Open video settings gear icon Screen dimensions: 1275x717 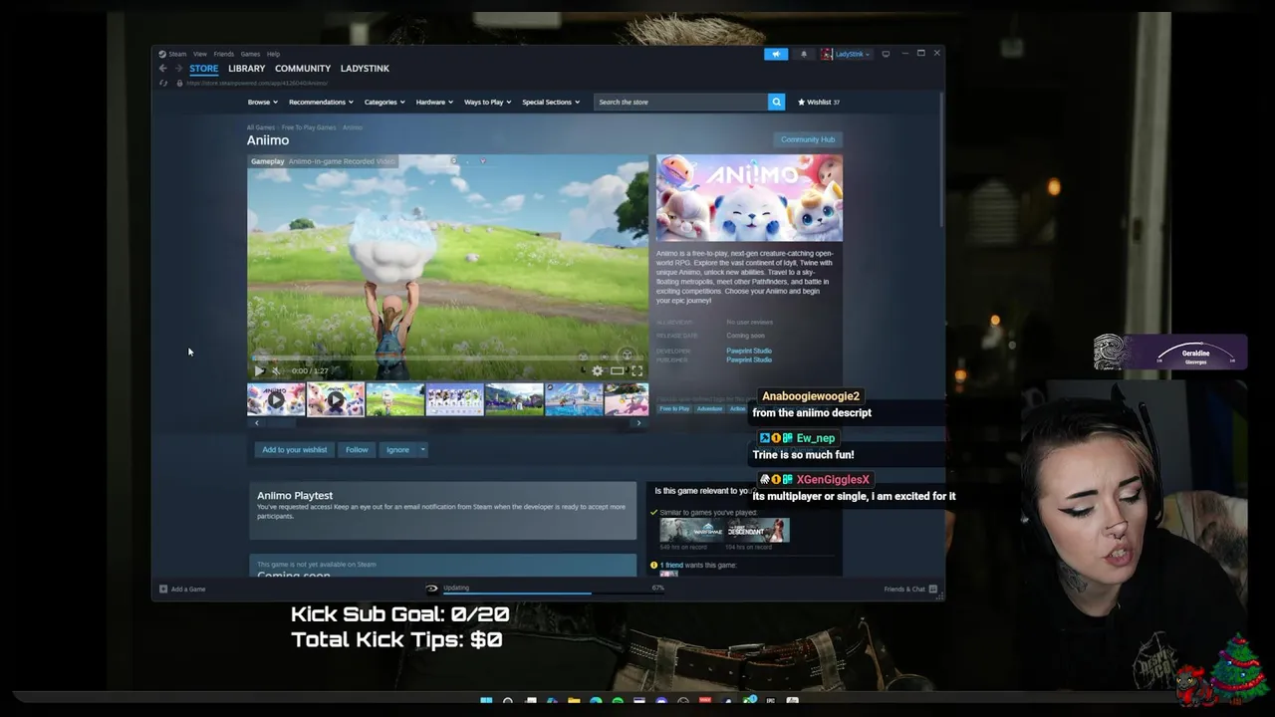[x=597, y=370]
